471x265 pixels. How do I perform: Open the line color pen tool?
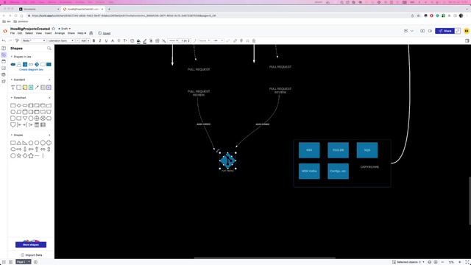[x=145, y=41]
